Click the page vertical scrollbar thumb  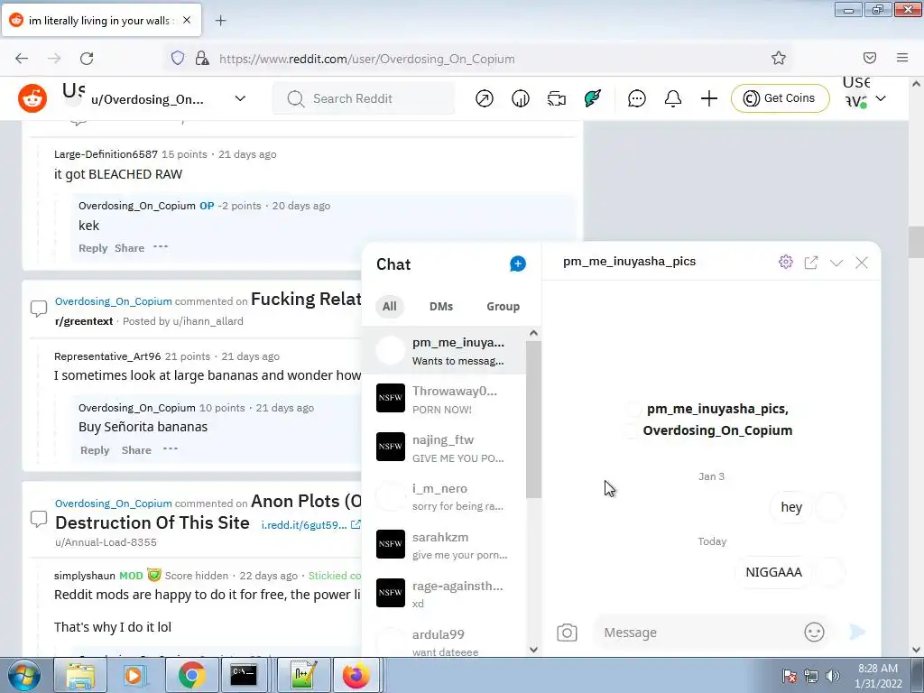click(x=916, y=242)
